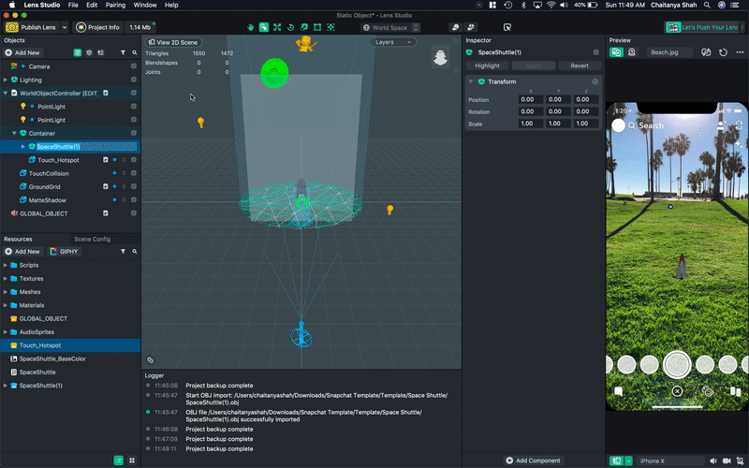Toggle SpaceShuttle(1) enabled checkbox in Inspector
This screenshot has width=749, height=468.
coord(596,52)
